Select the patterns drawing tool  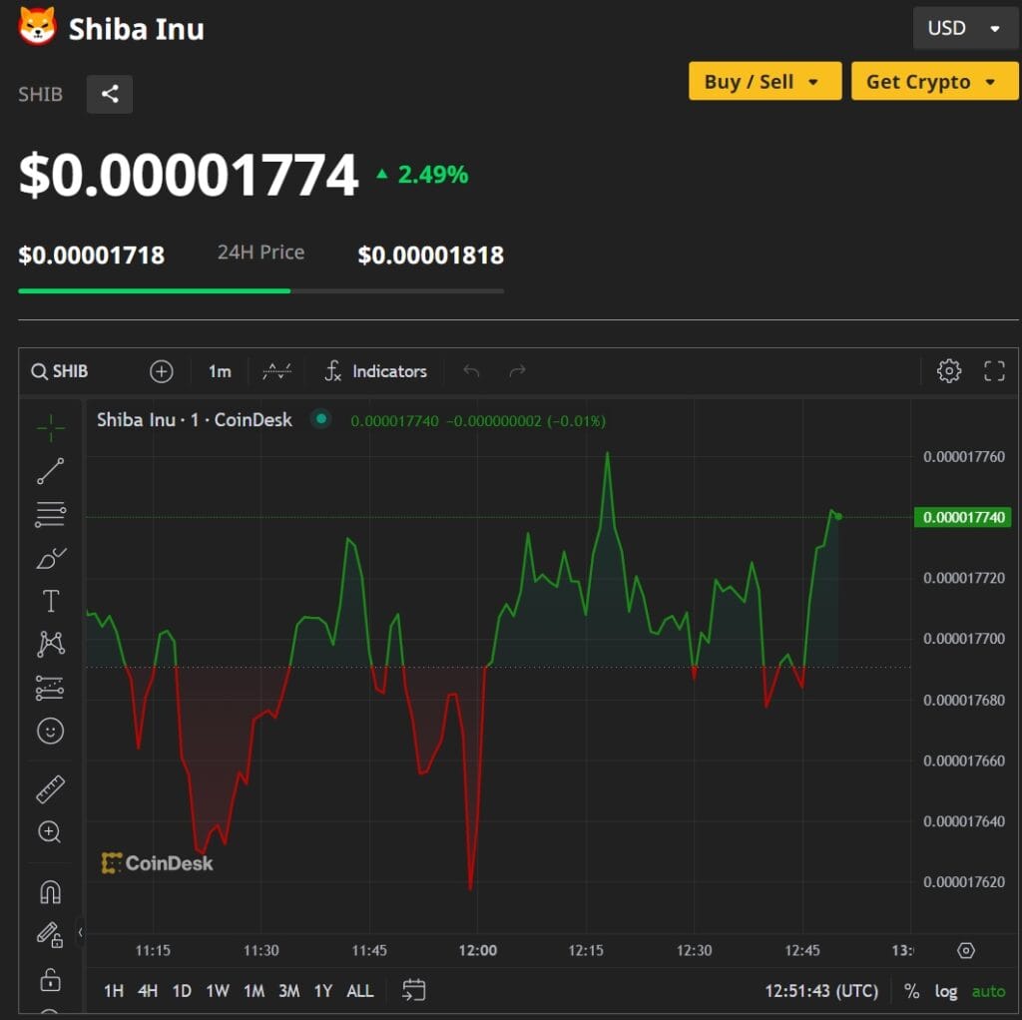pos(50,644)
